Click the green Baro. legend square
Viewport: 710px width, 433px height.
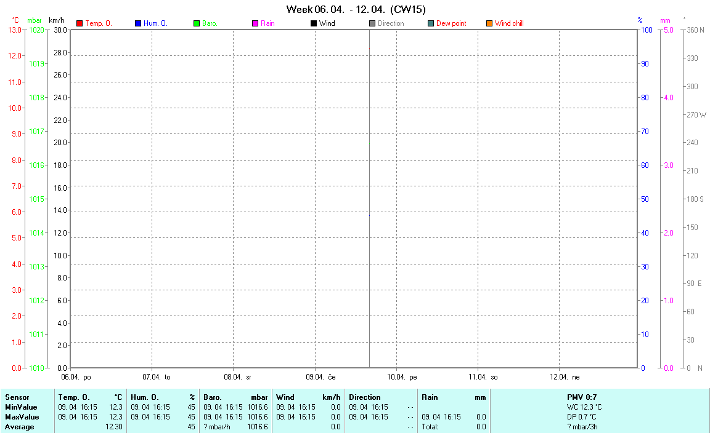(x=197, y=23)
